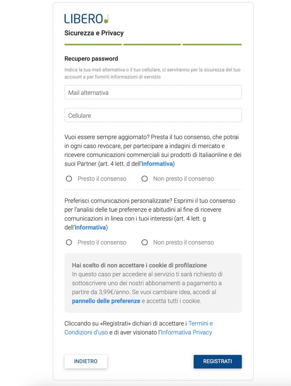The height and width of the screenshot is (386, 291).
Task: Open the Informativa Privacy link
Action: pos(186,332)
